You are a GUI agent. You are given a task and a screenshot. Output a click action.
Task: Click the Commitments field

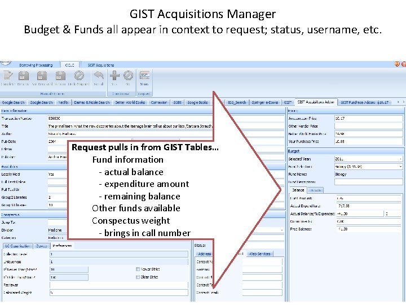[x=369, y=221]
